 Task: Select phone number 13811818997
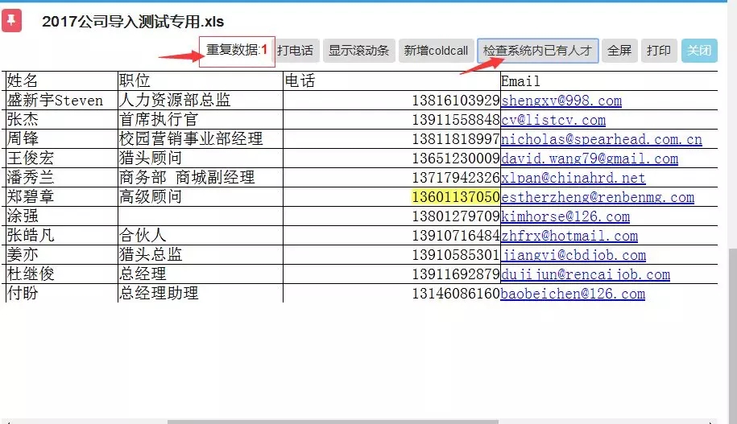455,139
